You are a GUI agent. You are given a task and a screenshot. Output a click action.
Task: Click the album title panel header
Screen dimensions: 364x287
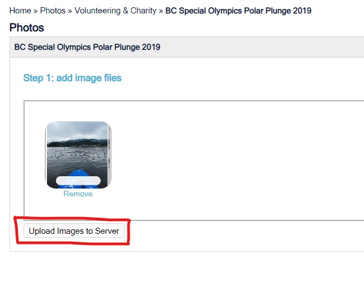tap(187, 47)
